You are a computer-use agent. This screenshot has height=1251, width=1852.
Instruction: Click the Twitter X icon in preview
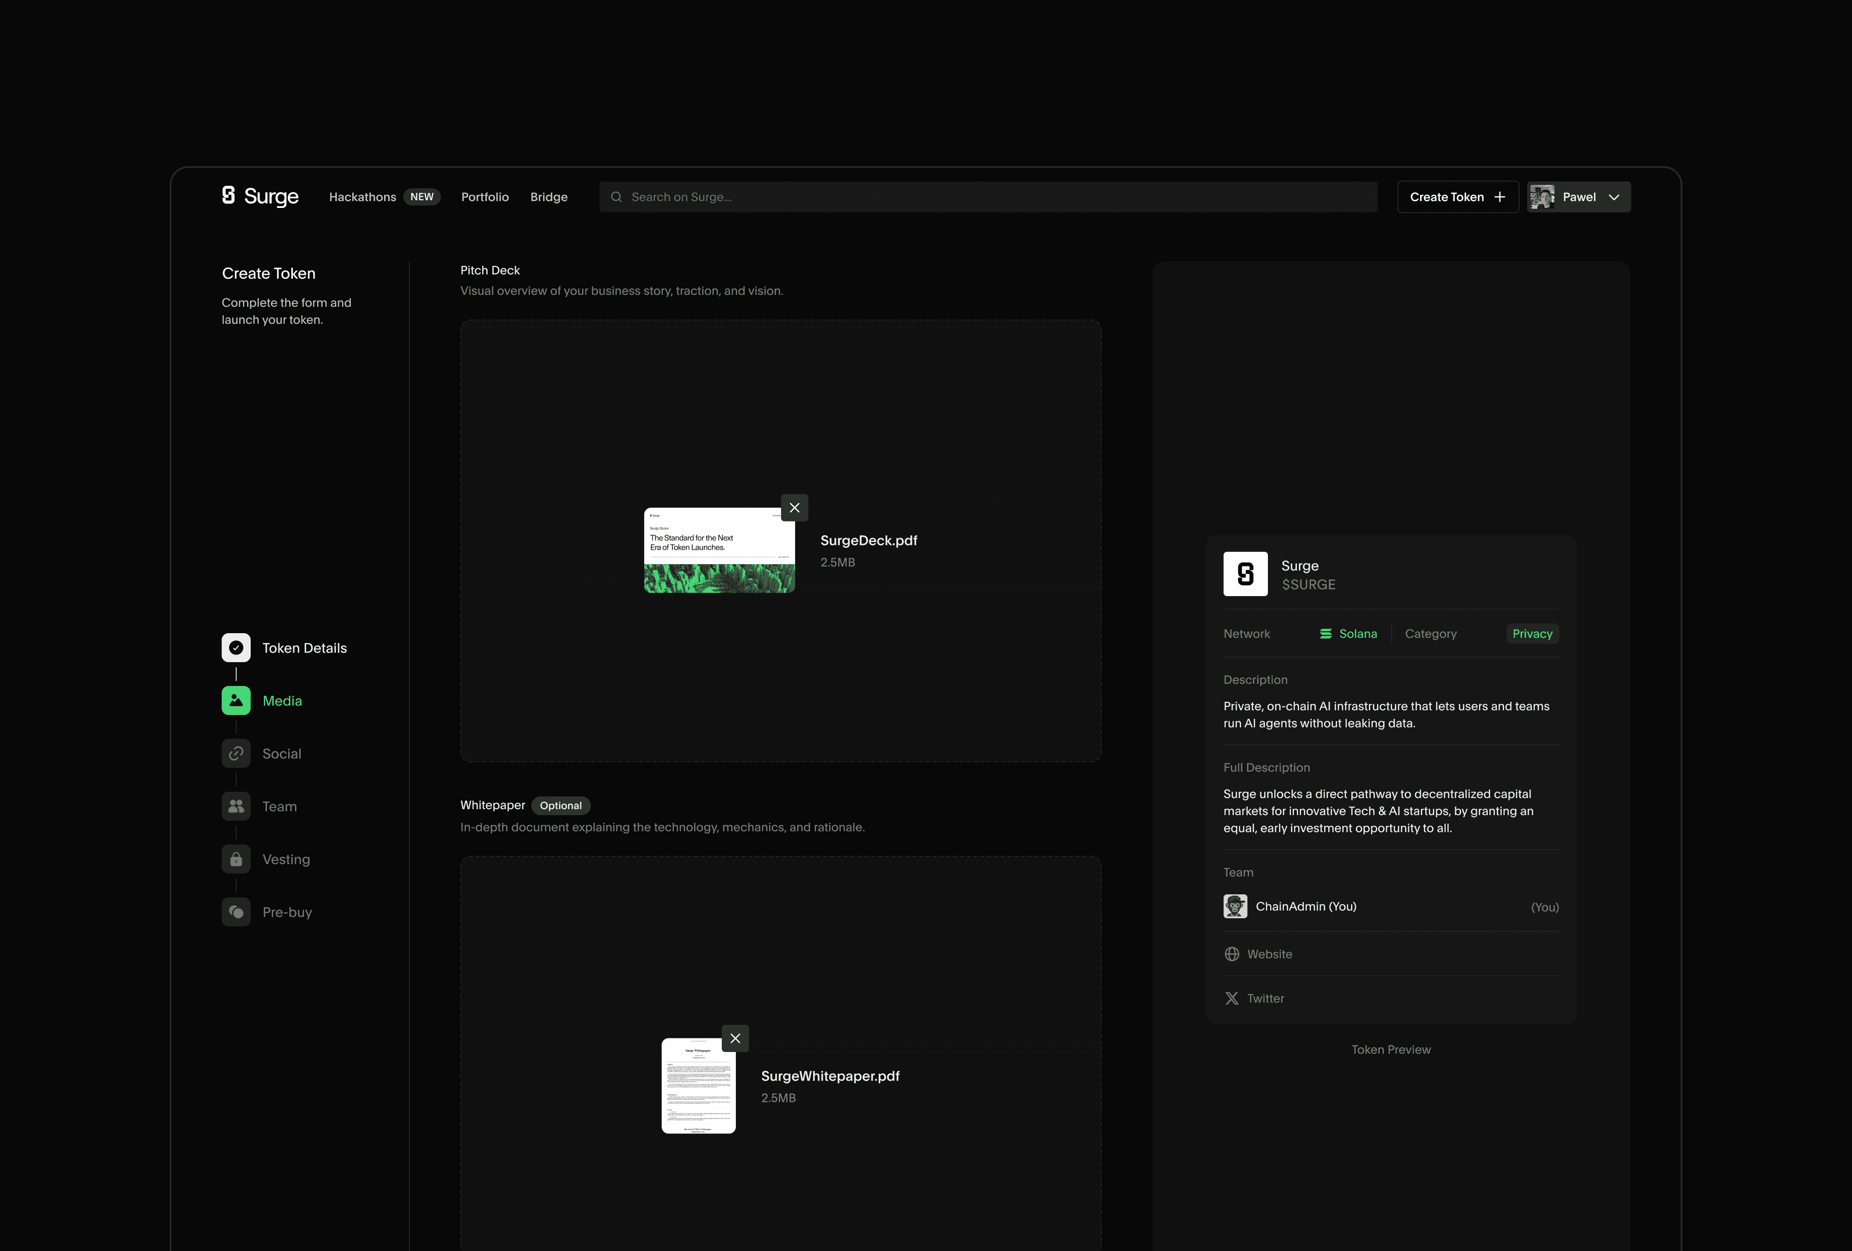(1231, 999)
